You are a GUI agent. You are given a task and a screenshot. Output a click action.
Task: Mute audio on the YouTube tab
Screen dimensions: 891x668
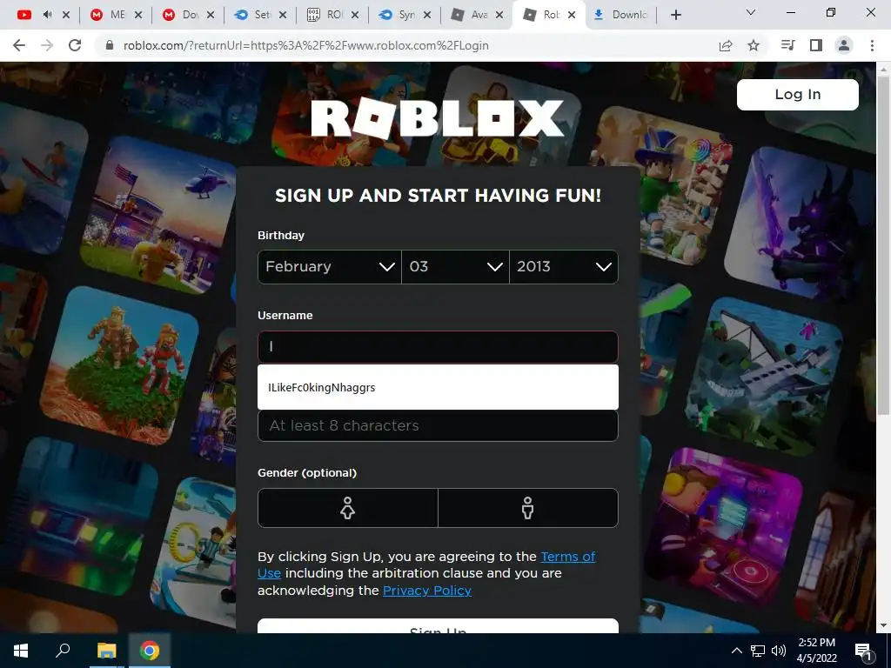point(47,15)
